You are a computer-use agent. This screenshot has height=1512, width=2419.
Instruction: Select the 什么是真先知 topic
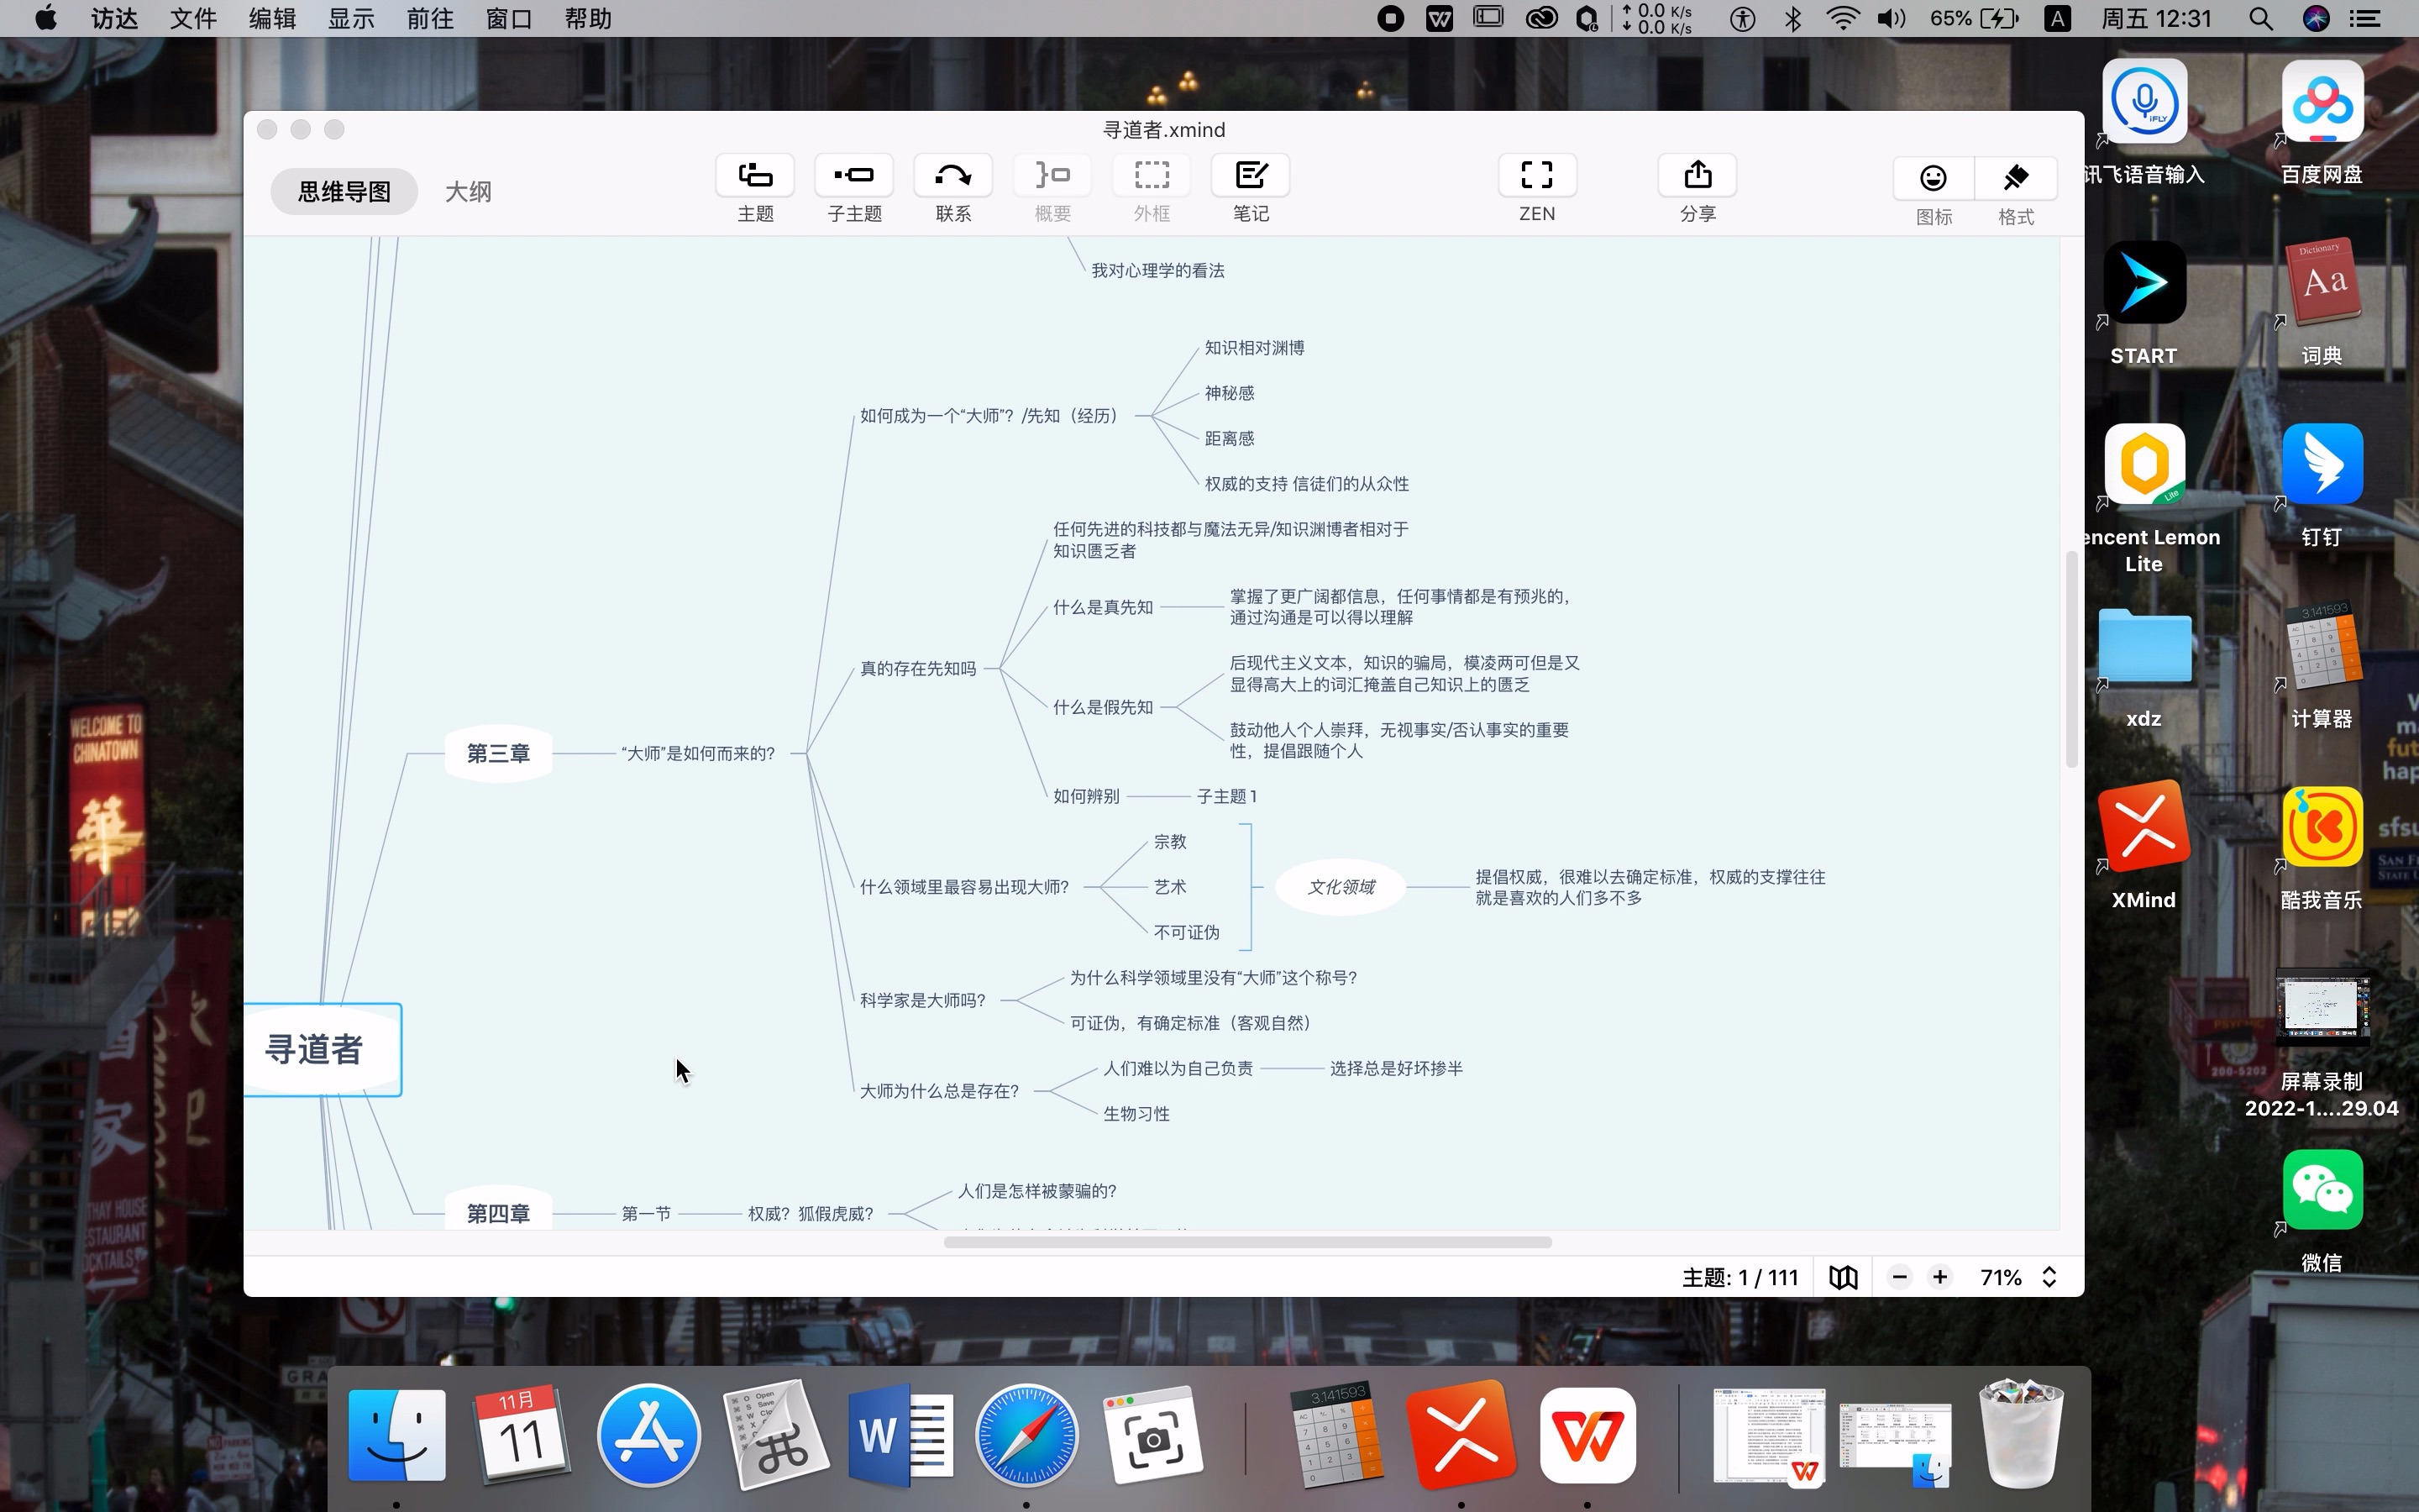(x=1103, y=607)
